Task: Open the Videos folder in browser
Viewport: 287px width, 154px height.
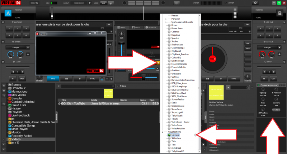Action: pos(16,139)
